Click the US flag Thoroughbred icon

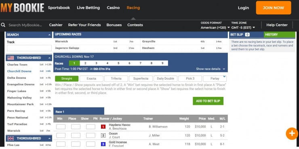pos(11,58)
